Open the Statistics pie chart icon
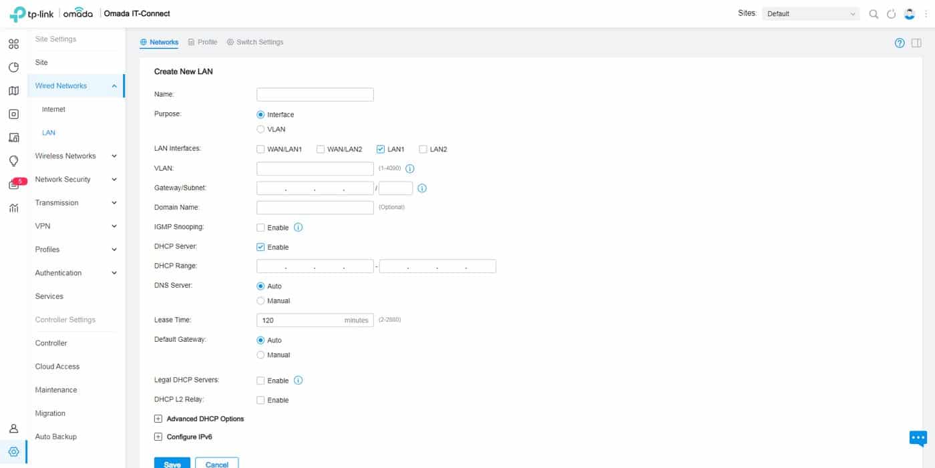The width and height of the screenshot is (935, 468). (x=13, y=67)
